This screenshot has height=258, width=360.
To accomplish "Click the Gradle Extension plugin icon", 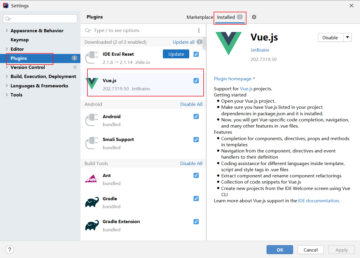I will pos(92,225).
